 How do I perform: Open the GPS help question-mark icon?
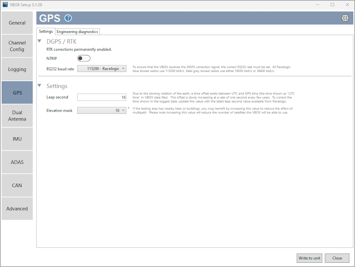coord(68,18)
